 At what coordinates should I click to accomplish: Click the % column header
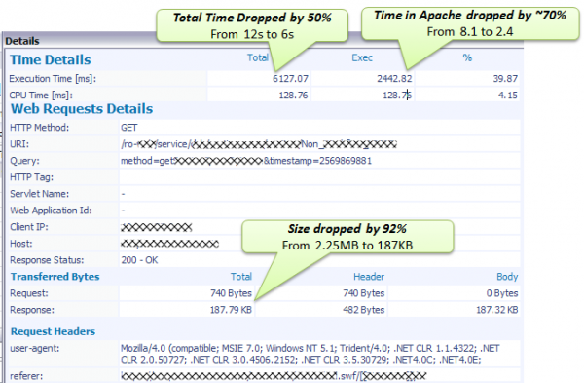[x=467, y=57]
